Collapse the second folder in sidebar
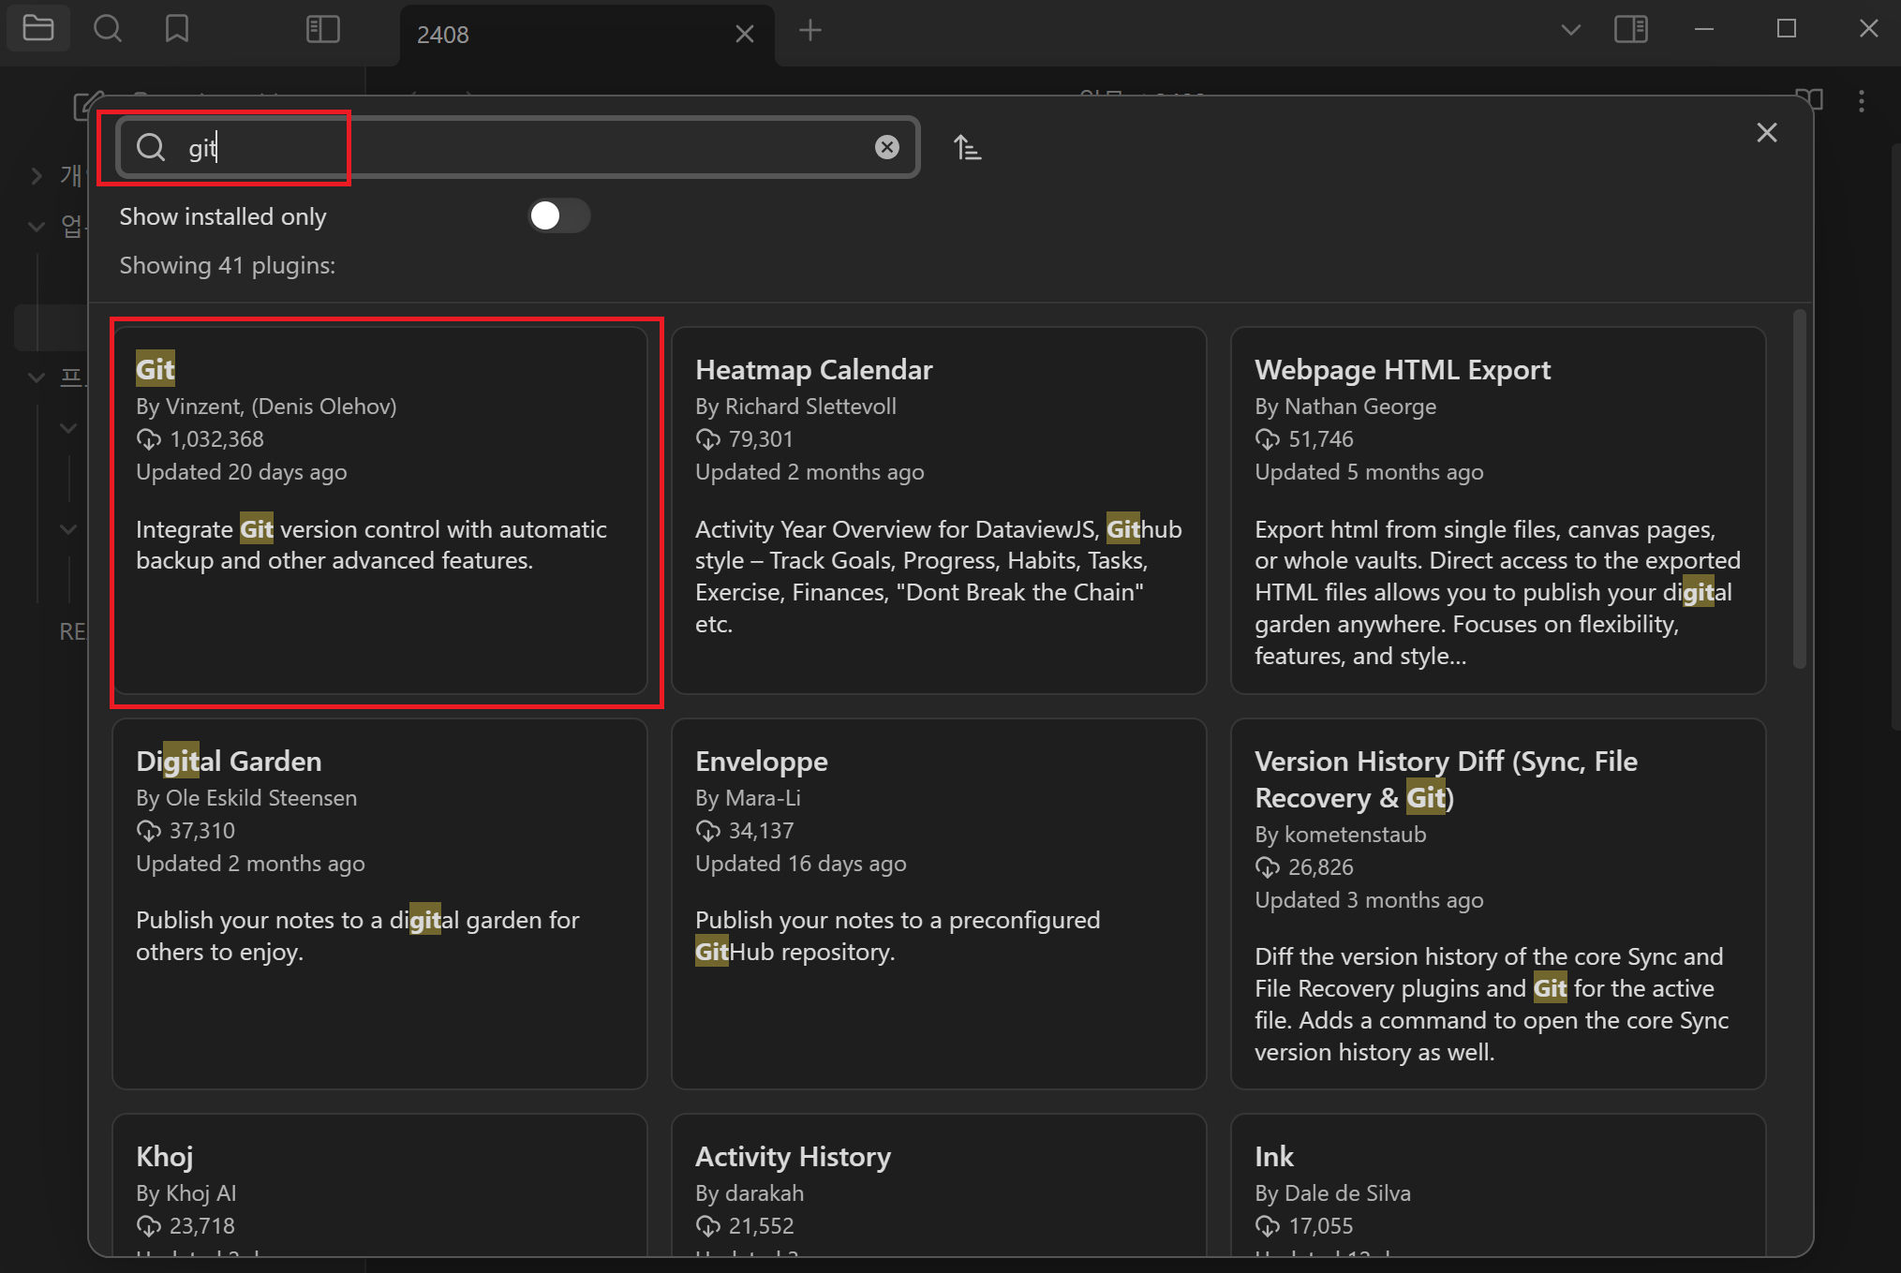This screenshot has height=1273, width=1901. point(37,226)
